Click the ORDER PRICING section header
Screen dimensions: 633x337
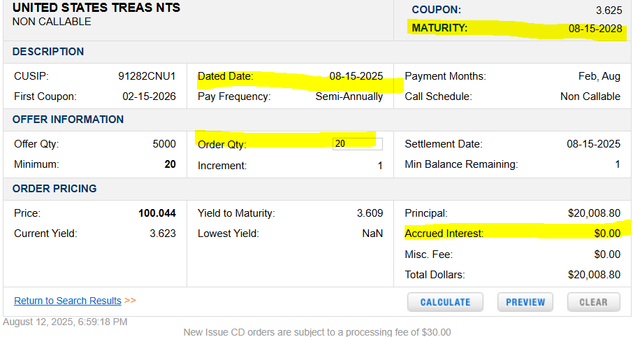click(54, 189)
